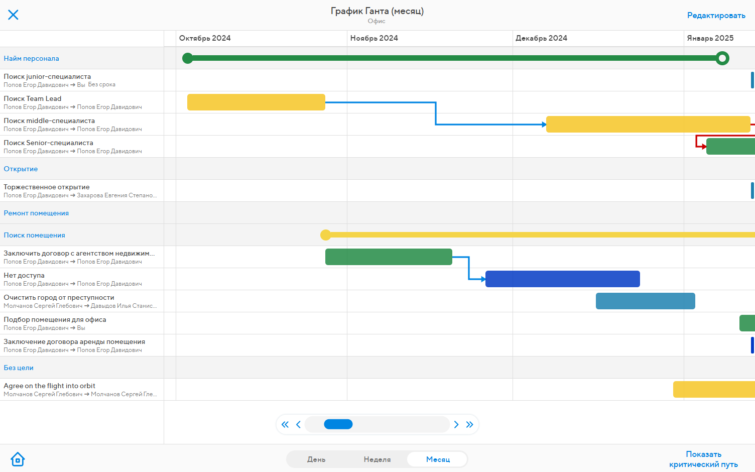Select the yellow Поиск Team Lead task bar
This screenshot has width=755, height=472.
(x=256, y=102)
